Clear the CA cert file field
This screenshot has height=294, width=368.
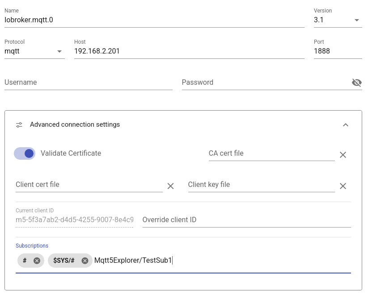click(x=343, y=155)
